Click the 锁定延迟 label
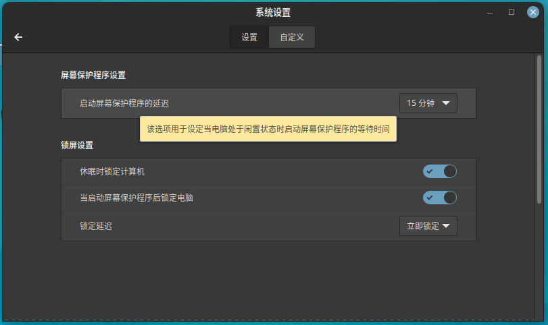Screen dimensions: 548x325 pyautogui.click(x=96, y=226)
